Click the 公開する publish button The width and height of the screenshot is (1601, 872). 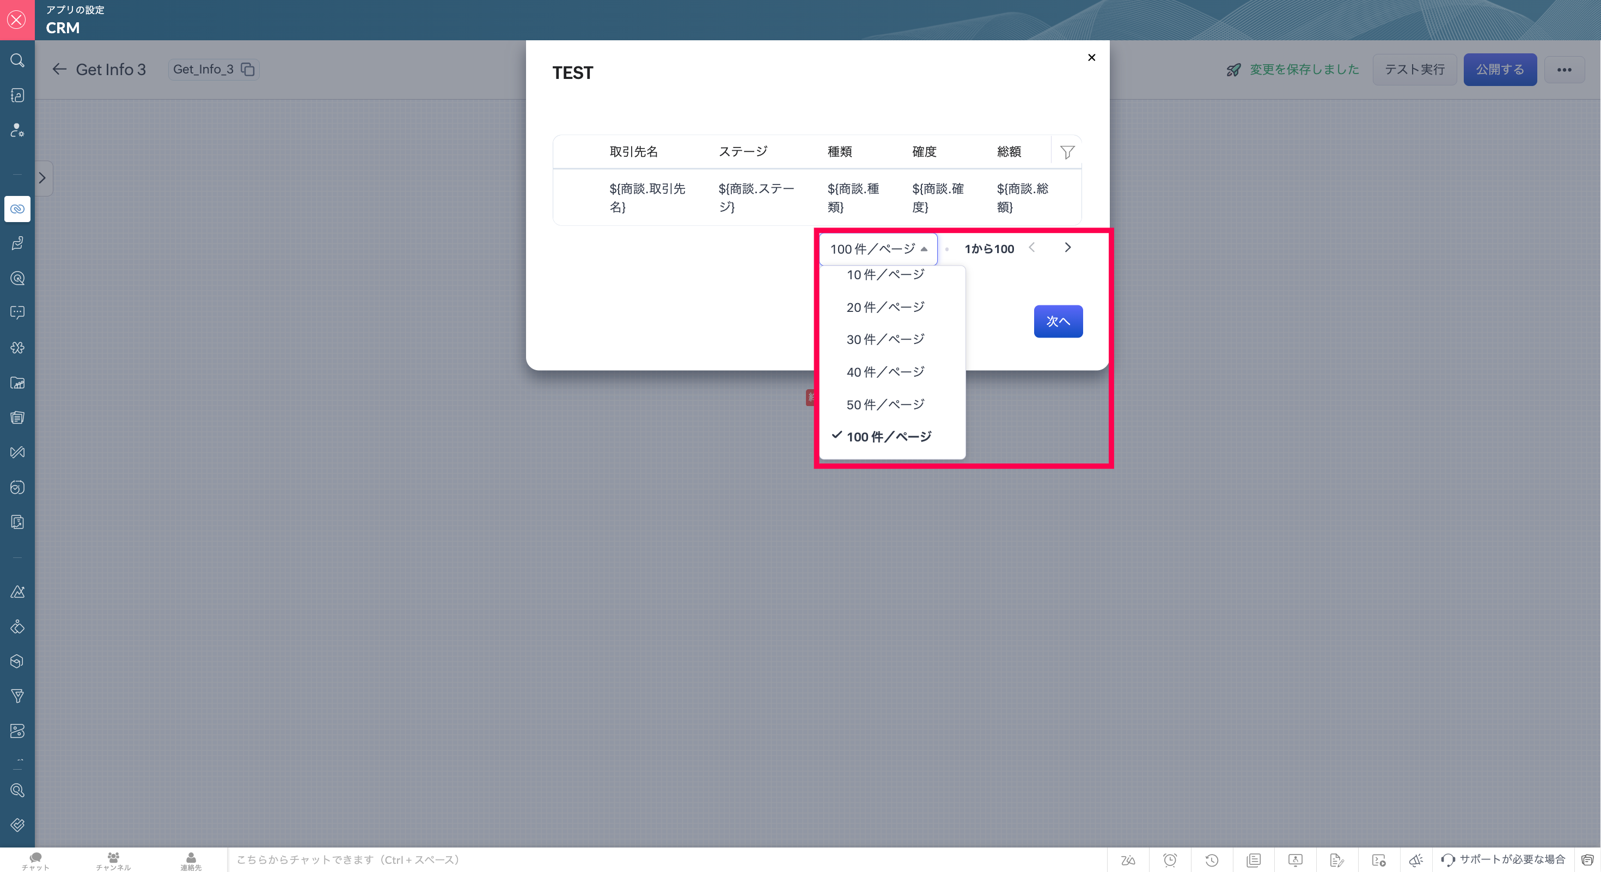pos(1499,70)
